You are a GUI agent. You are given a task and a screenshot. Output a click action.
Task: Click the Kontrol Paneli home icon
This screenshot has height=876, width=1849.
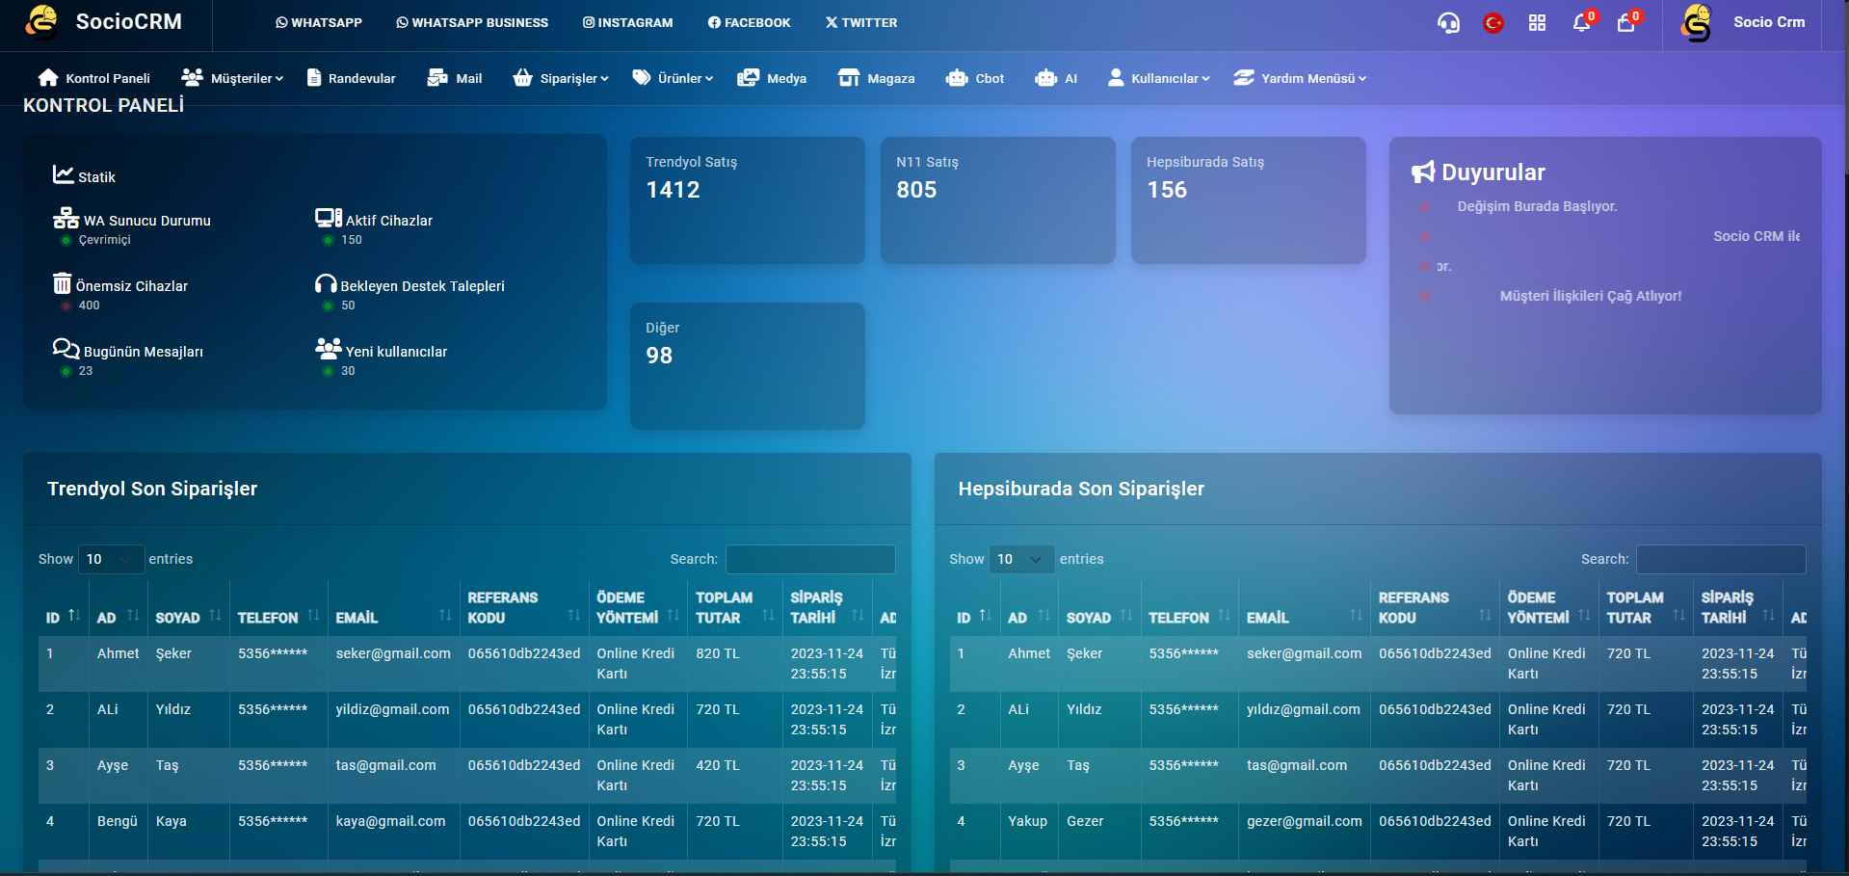48,78
